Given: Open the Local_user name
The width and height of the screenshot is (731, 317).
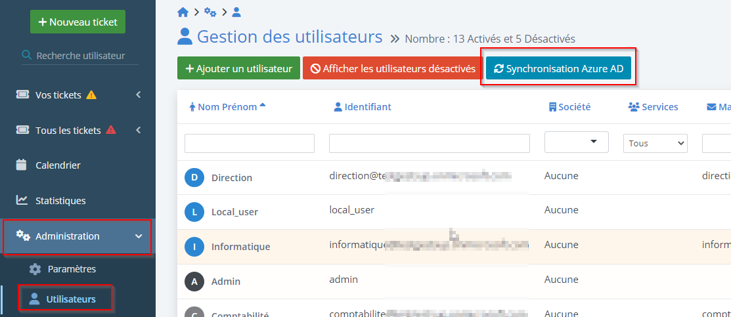Looking at the screenshot, I should 234,212.
